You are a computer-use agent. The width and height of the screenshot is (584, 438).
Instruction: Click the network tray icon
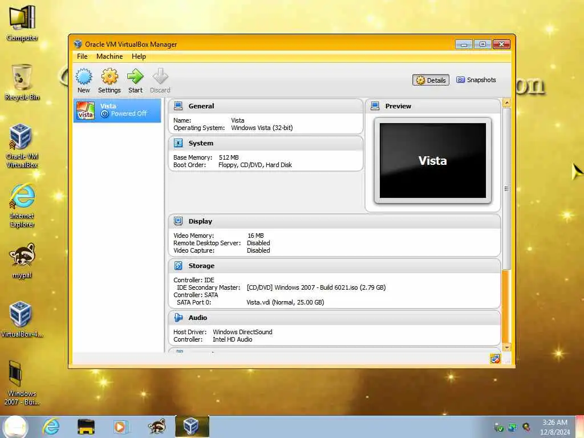tap(513, 427)
